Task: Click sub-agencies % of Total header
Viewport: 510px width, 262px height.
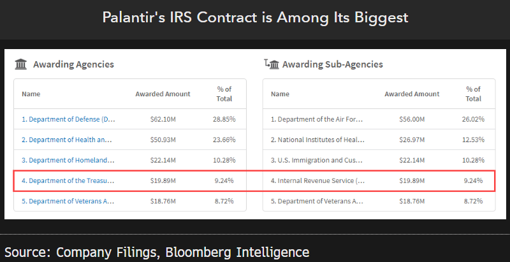Action: tap(473, 94)
